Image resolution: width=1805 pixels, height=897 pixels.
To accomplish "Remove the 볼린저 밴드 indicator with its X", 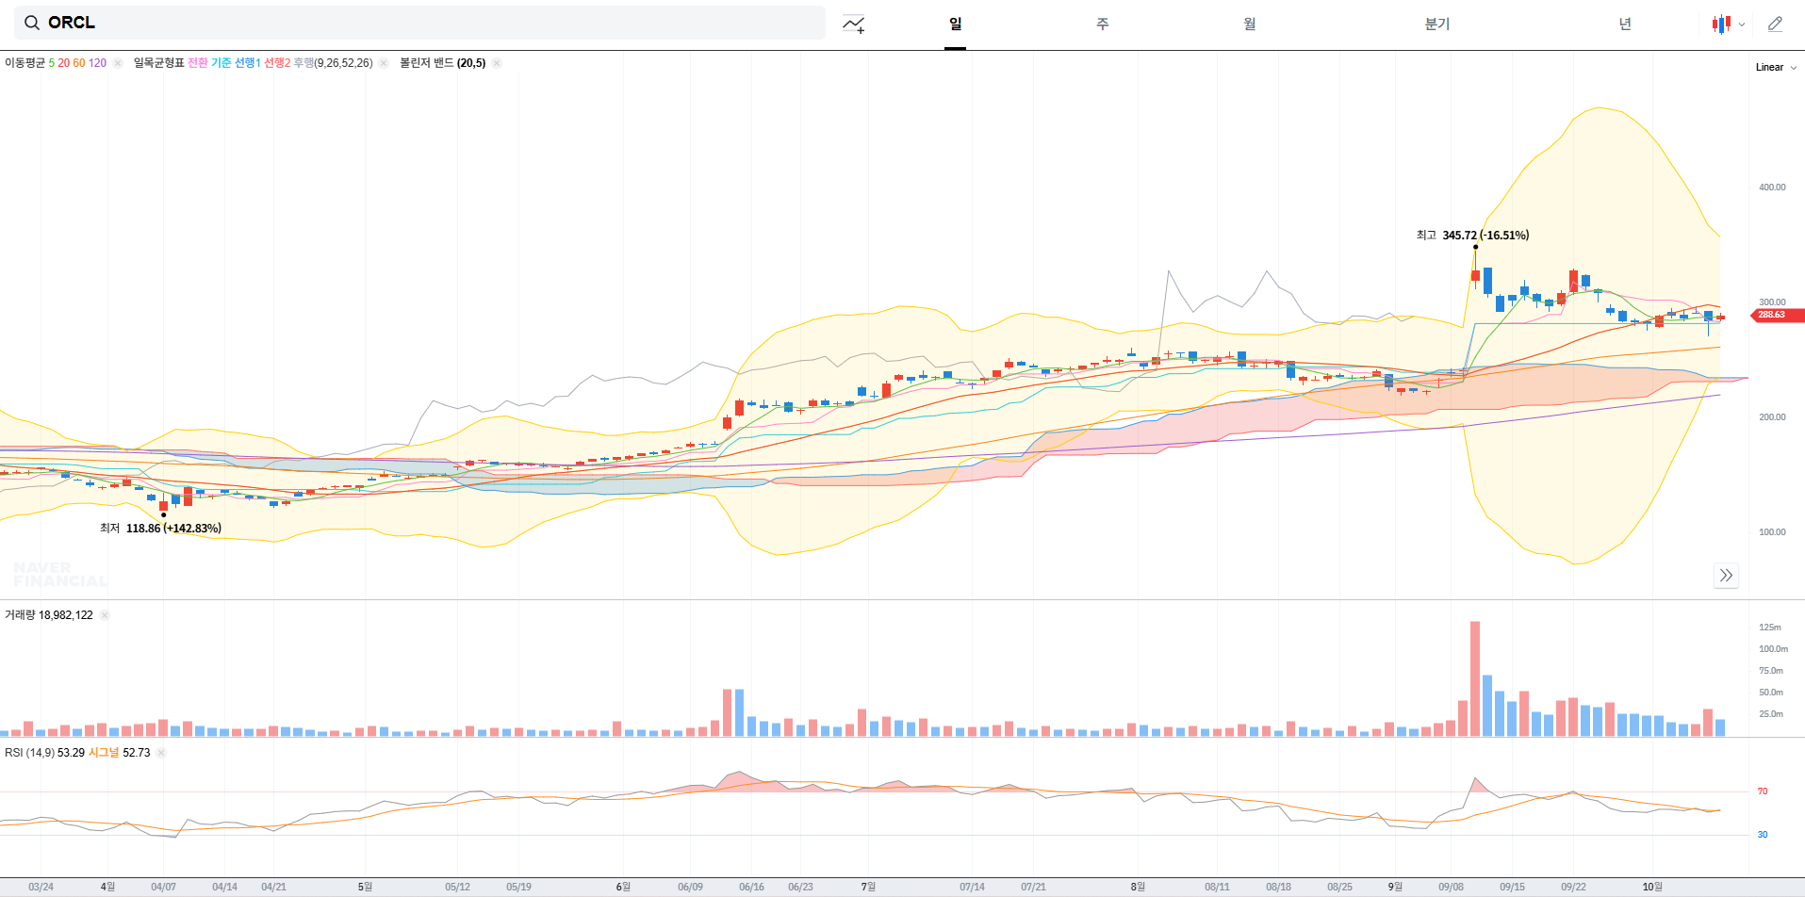I will click(497, 63).
